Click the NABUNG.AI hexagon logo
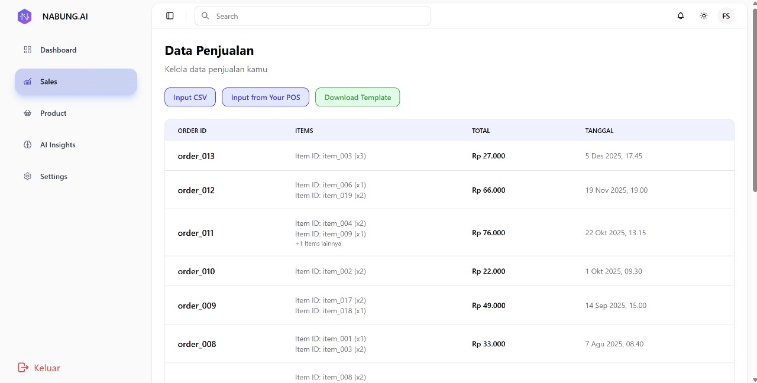This screenshot has height=383, width=757. point(24,17)
